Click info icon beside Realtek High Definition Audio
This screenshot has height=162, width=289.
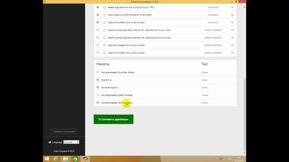pyautogui.click(x=104, y=8)
